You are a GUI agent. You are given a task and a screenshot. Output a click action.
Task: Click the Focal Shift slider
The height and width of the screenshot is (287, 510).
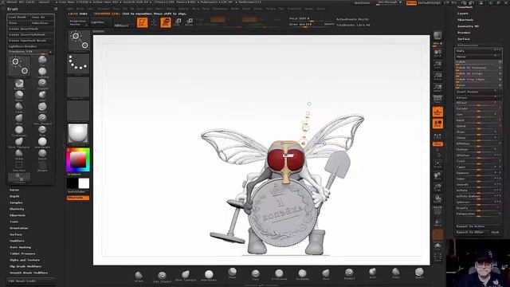coord(312,19)
